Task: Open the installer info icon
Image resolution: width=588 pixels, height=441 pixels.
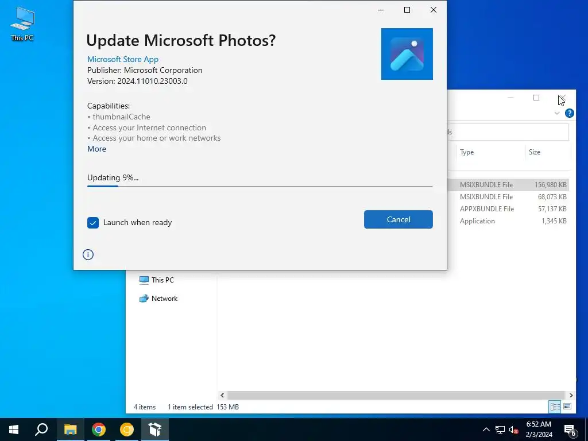Action: (88, 254)
